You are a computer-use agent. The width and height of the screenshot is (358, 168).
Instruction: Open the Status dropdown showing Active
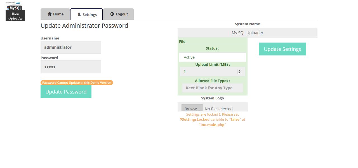(x=212, y=57)
